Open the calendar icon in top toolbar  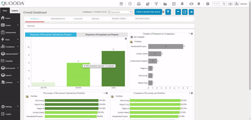121,4
